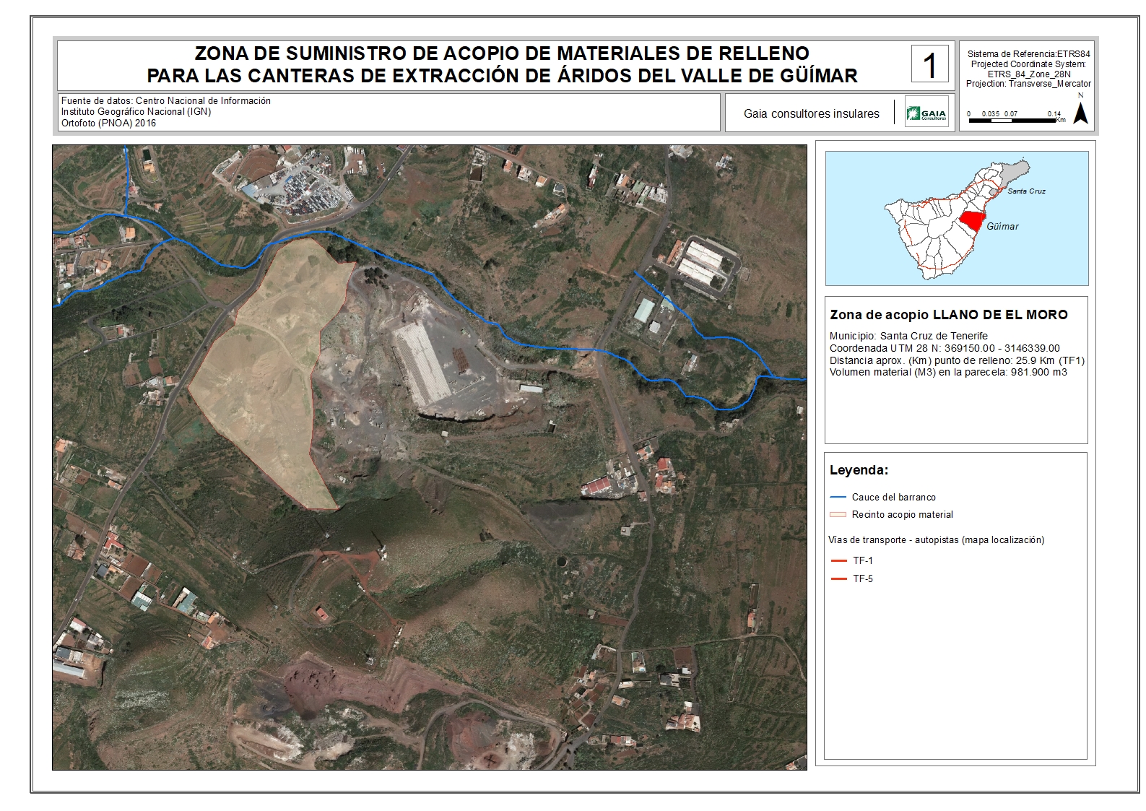
Task: Select the red Güímar region on inset map
Action: (x=972, y=220)
